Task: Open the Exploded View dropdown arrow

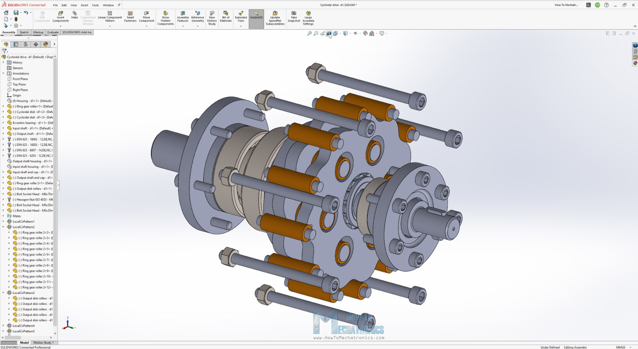Action: 241,26
